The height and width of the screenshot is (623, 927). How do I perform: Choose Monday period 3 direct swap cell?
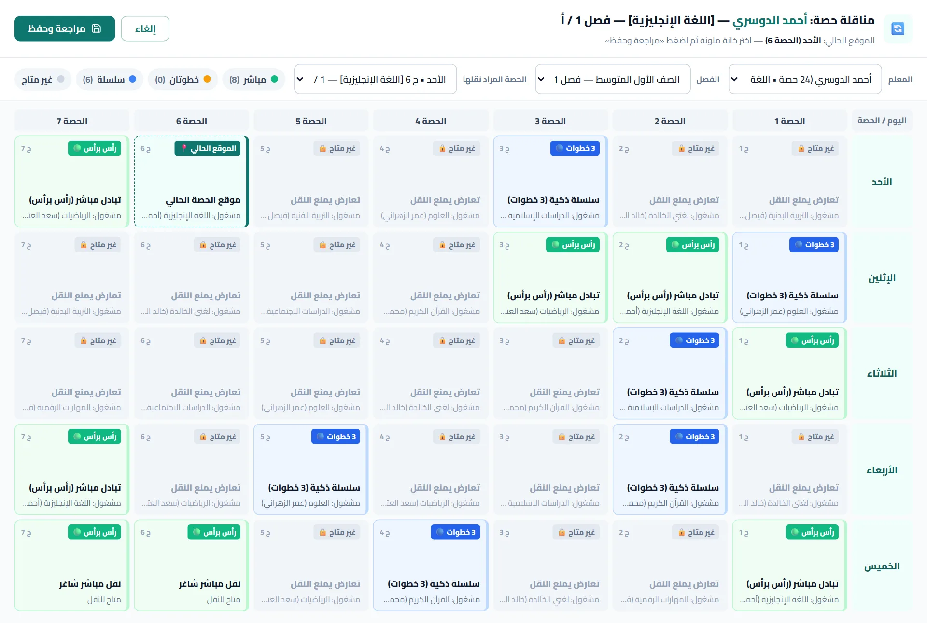tap(550, 278)
